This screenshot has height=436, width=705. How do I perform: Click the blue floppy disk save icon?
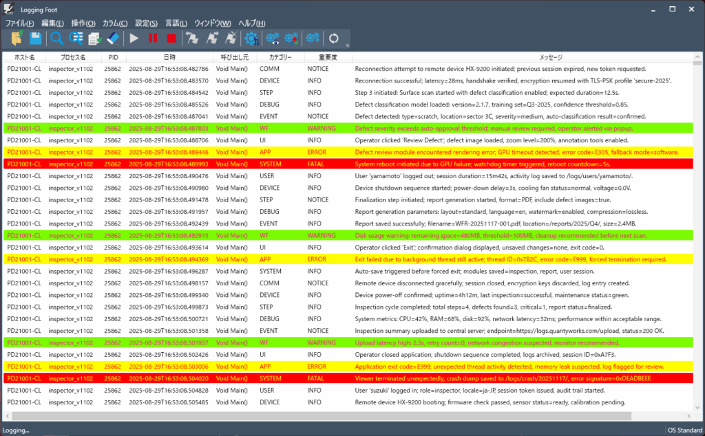tap(35, 39)
